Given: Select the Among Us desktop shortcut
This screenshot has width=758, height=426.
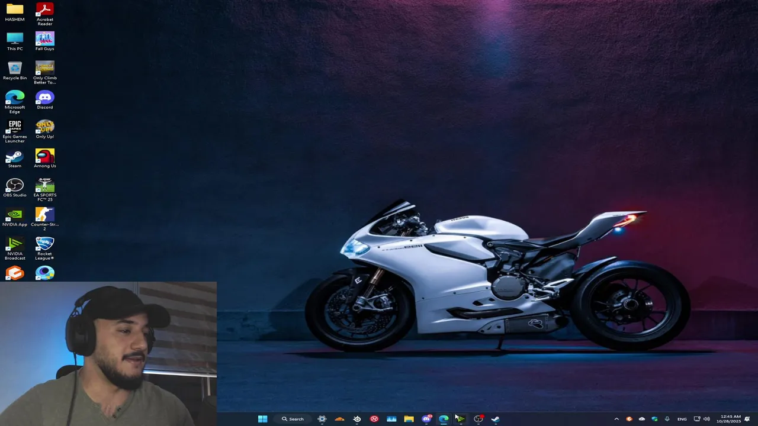Looking at the screenshot, I should [44, 159].
